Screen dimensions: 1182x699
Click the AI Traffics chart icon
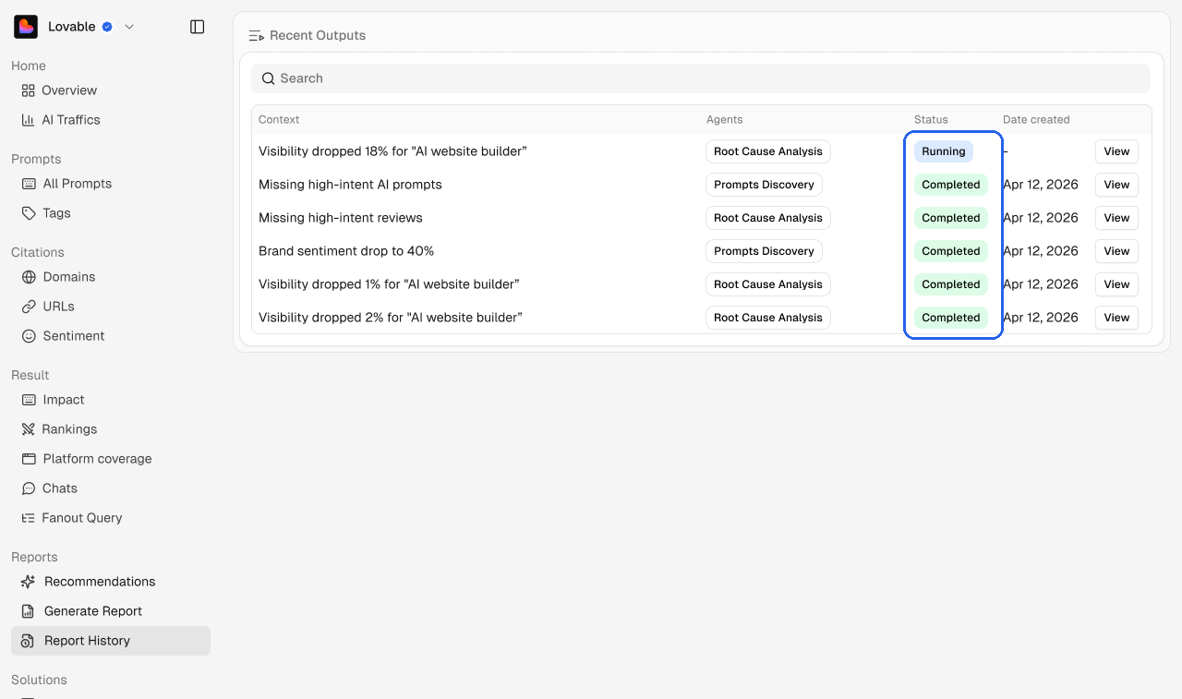click(x=28, y=120)
